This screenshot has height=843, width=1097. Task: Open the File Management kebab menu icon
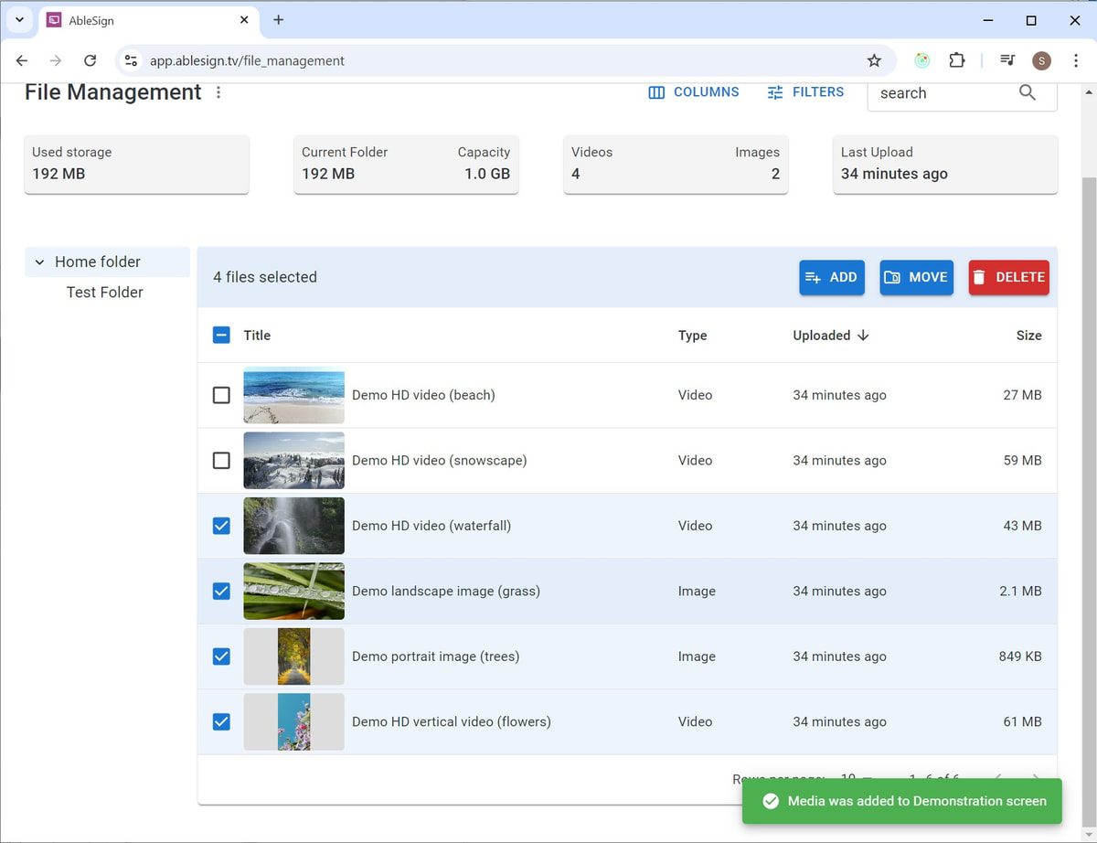click(218, 92)
